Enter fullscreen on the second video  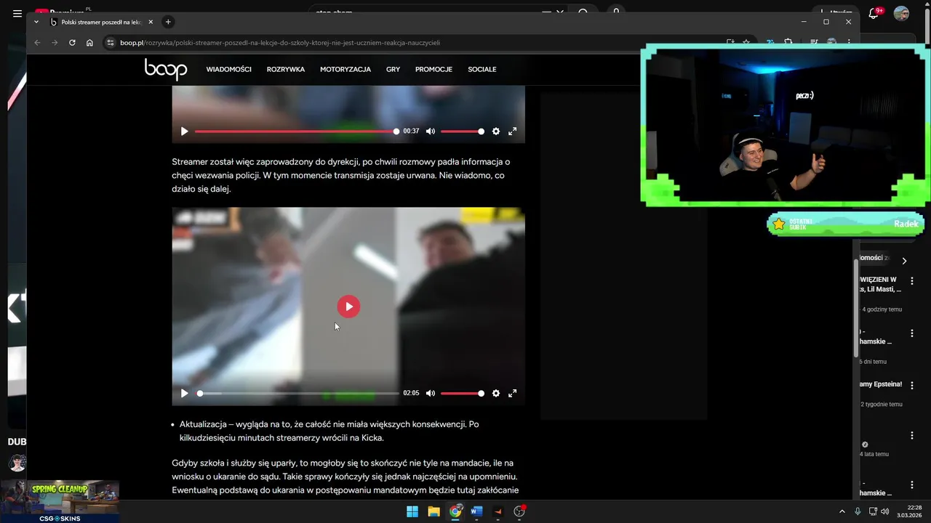pyautogui.click(x=512, y=393)
